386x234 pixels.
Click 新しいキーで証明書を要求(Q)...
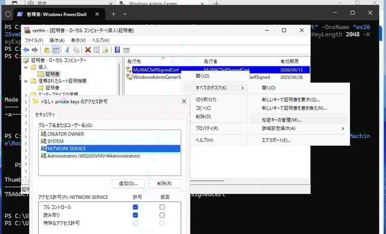point(299,99)
